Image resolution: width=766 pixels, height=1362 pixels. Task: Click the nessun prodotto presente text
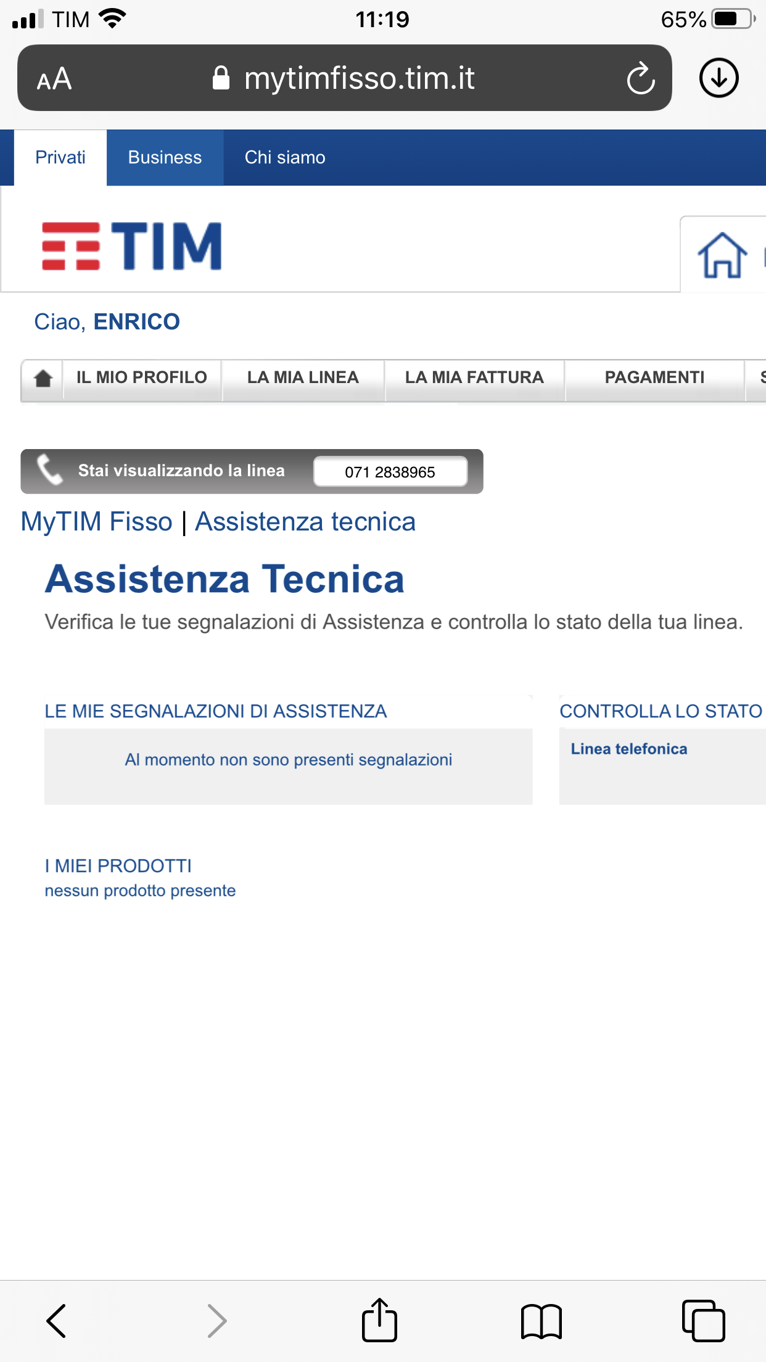pyautogui.click(x=141, y=891)
